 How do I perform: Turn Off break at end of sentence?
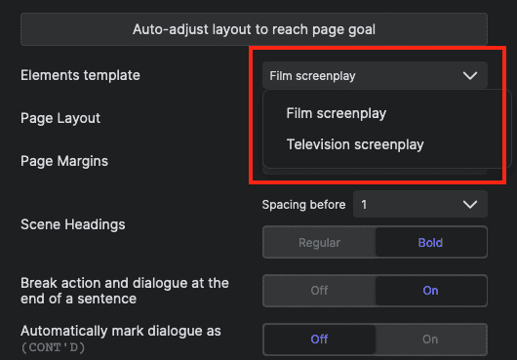tap(319, 291)
